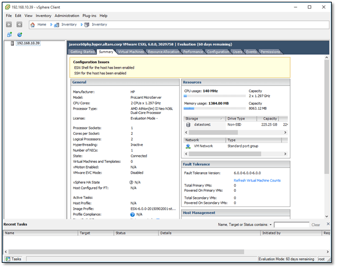Click the globe refresh toolbar icon
The width and height of the screenshot is (337, 268).
[20, 34]
